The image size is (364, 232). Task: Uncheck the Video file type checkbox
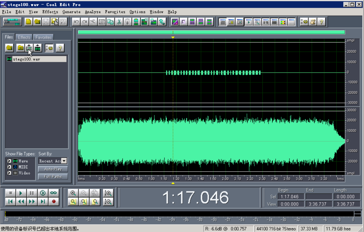tap(9, 173)
